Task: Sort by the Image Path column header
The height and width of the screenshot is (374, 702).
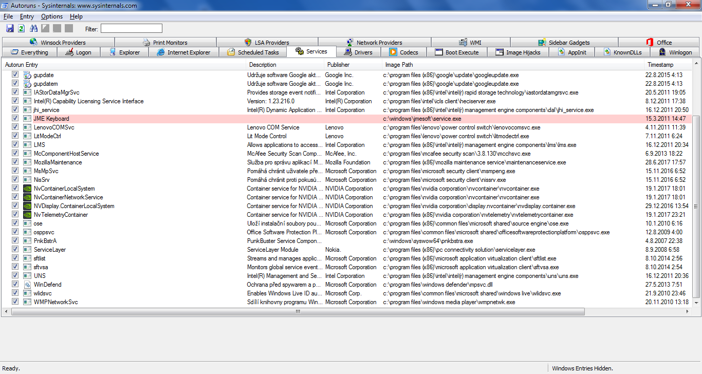Action: [513, 65]
